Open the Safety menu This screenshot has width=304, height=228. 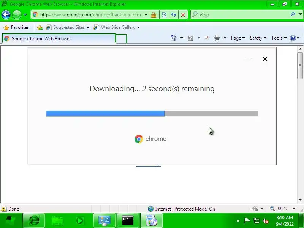(258, 38)
